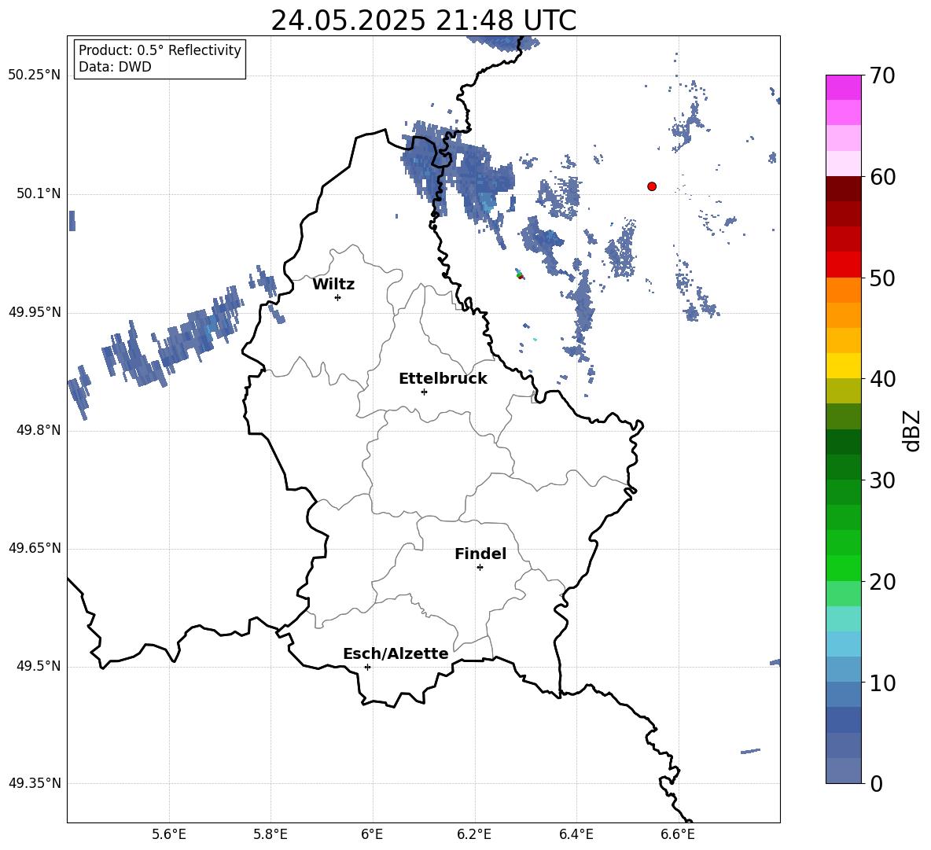Click the 'Product: 0.5° Reflectivity' text
Image resolution: width=931 pixels, height=850 pixels.
(160, 50)
